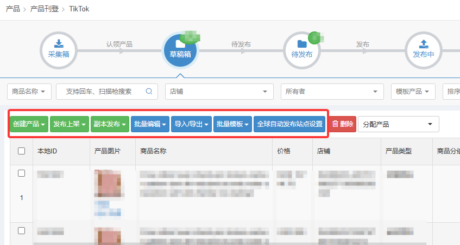Click the 全球自动发布站点设置 button

(x=289, y=124)
